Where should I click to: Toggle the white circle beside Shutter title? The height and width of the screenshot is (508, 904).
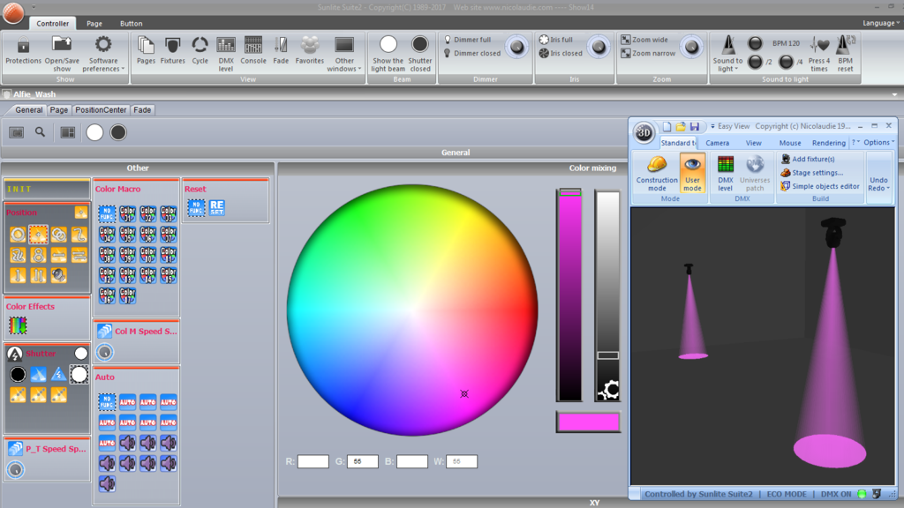point(80,353)
